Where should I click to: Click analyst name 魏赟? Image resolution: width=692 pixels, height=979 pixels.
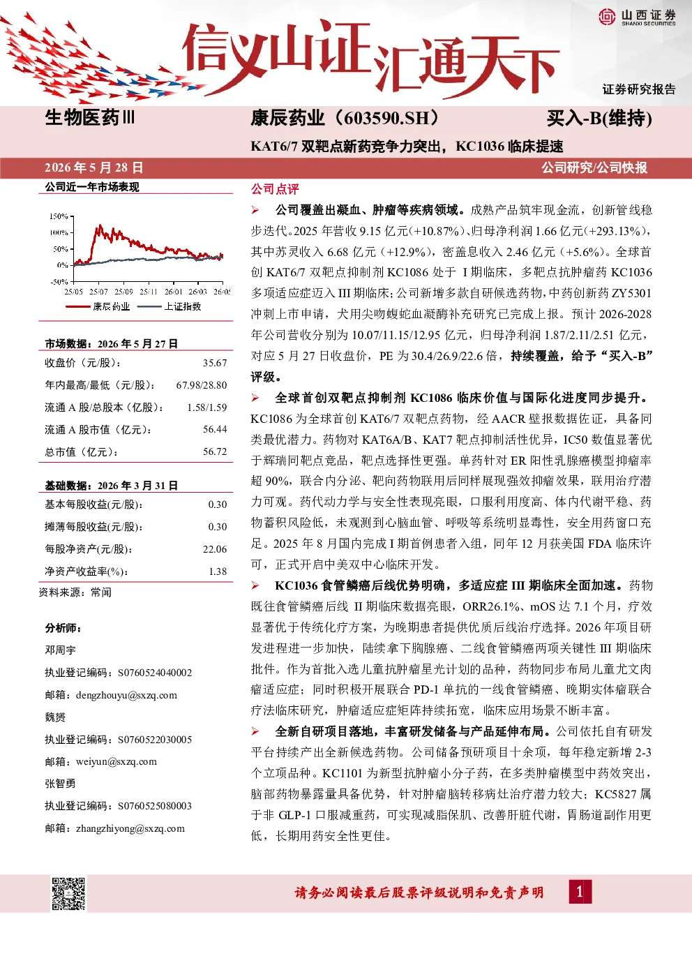coord(55,717)
